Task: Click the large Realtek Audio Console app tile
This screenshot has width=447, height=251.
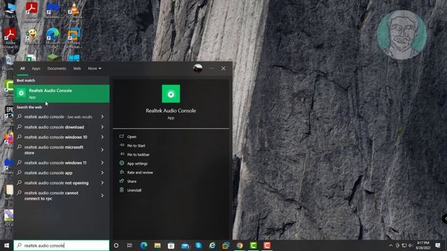Action: [170, 93]
